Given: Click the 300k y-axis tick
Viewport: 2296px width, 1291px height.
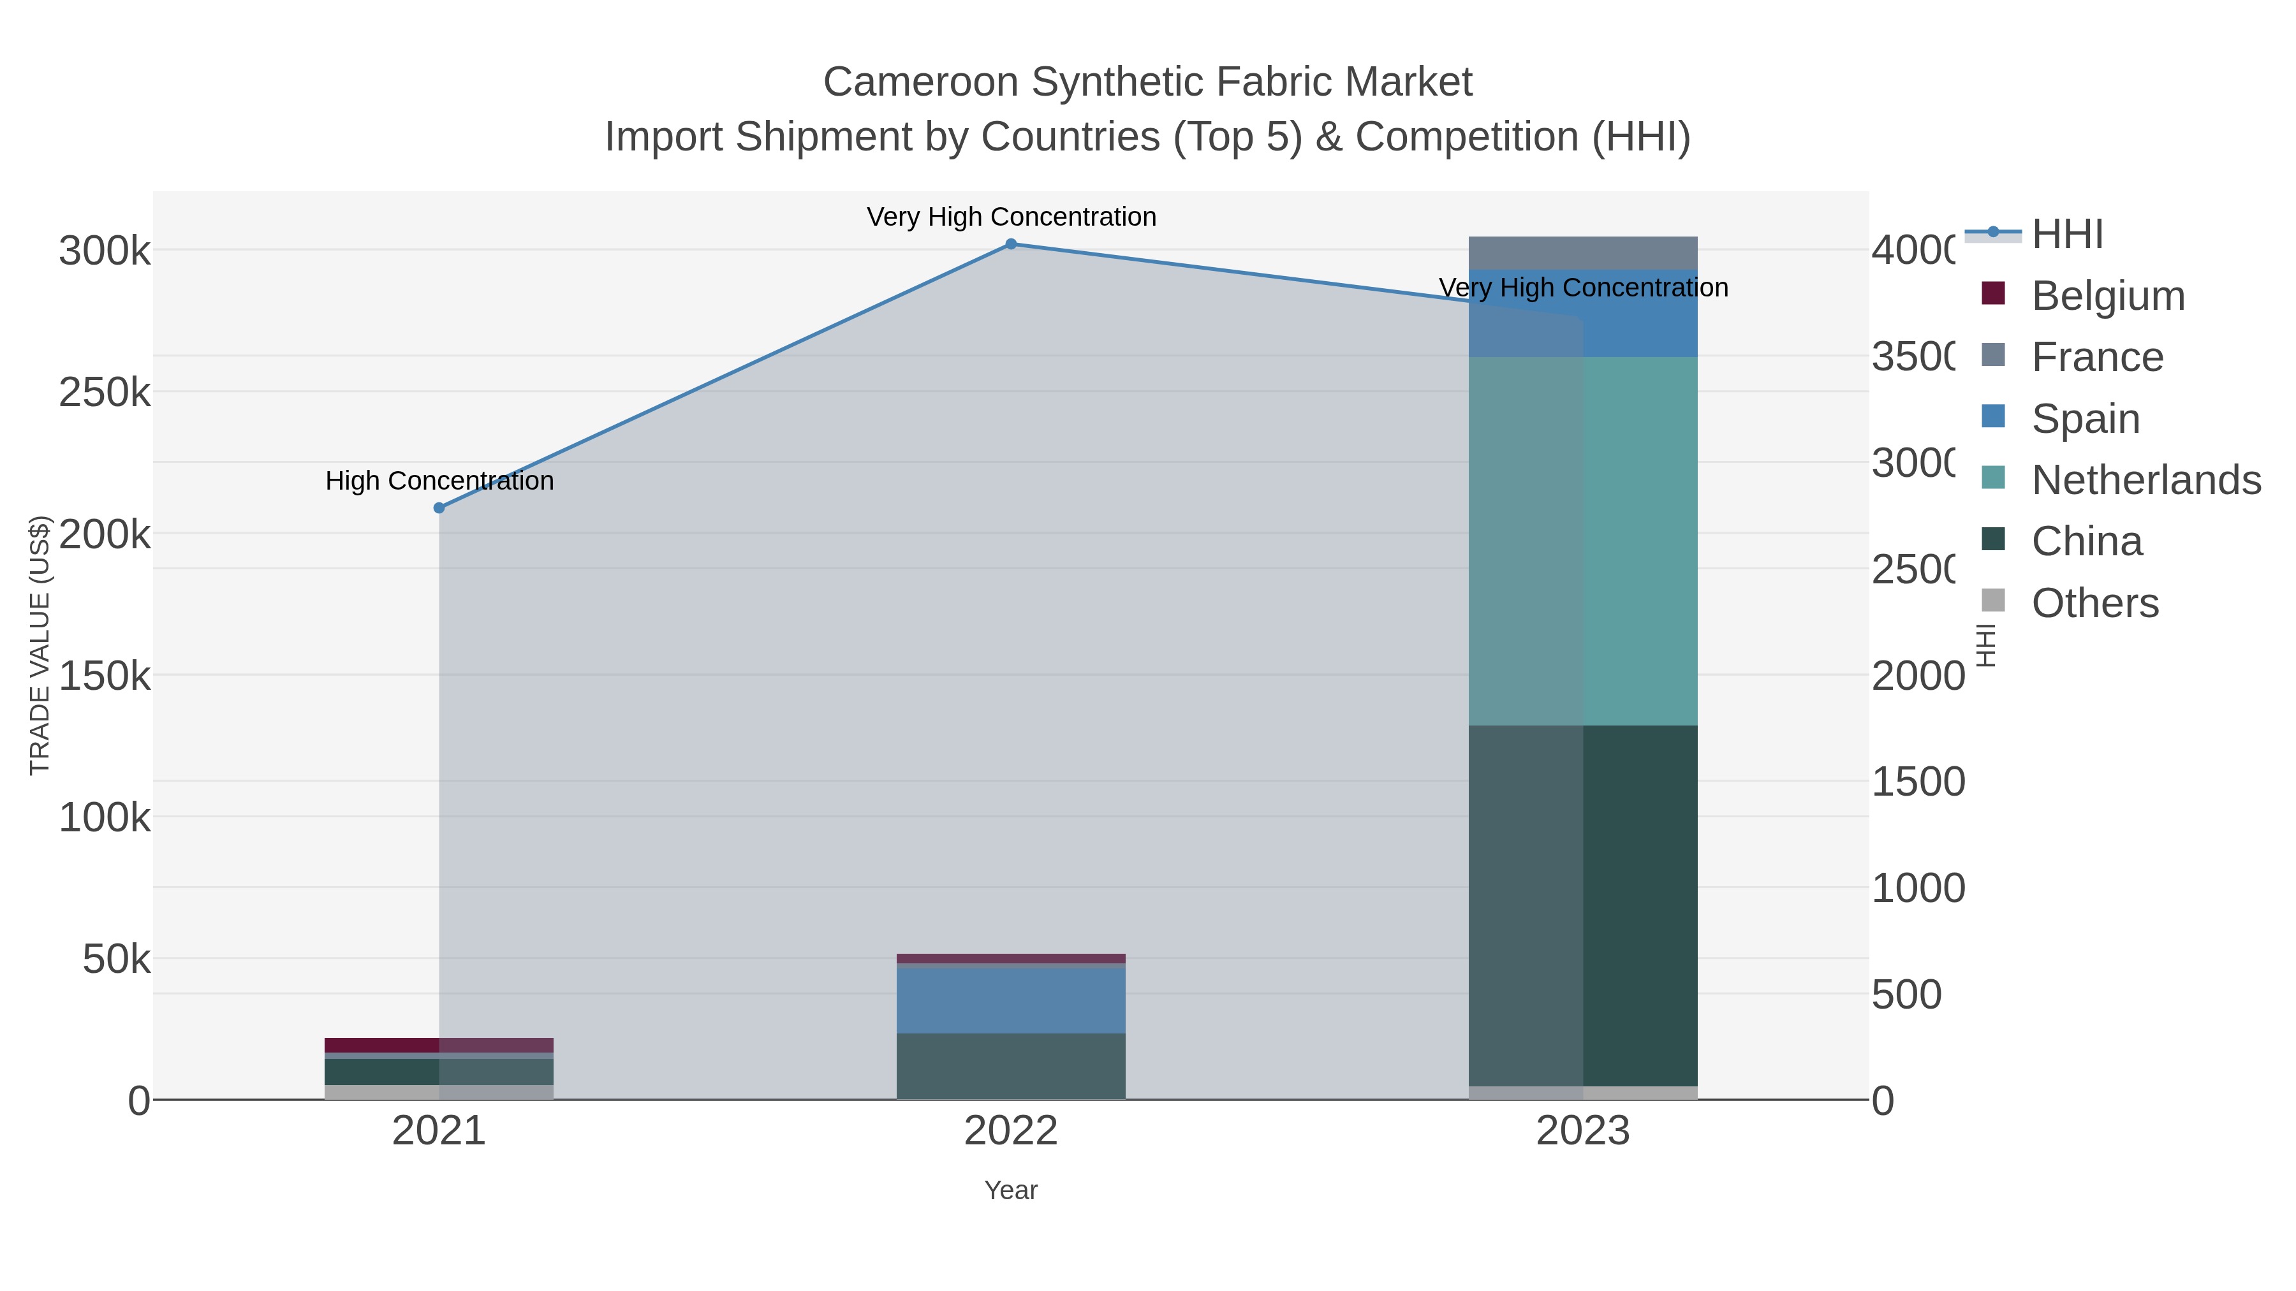Looking at the screenshot, I should click(x=105, y=251).
